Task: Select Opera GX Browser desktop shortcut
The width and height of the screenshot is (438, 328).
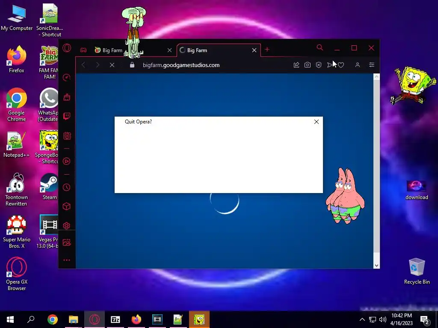Action: click(17, 274)
